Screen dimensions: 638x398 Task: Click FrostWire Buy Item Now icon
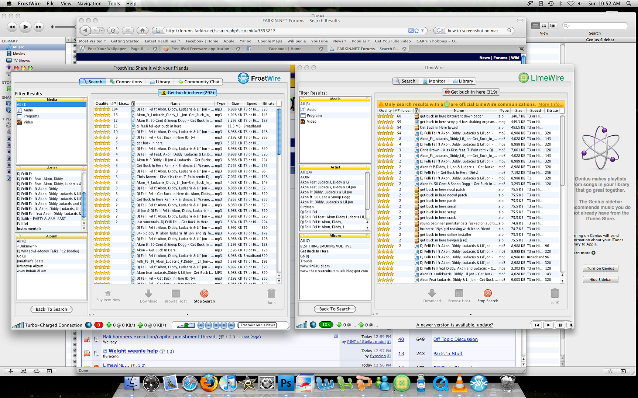[x=108, y=294]
